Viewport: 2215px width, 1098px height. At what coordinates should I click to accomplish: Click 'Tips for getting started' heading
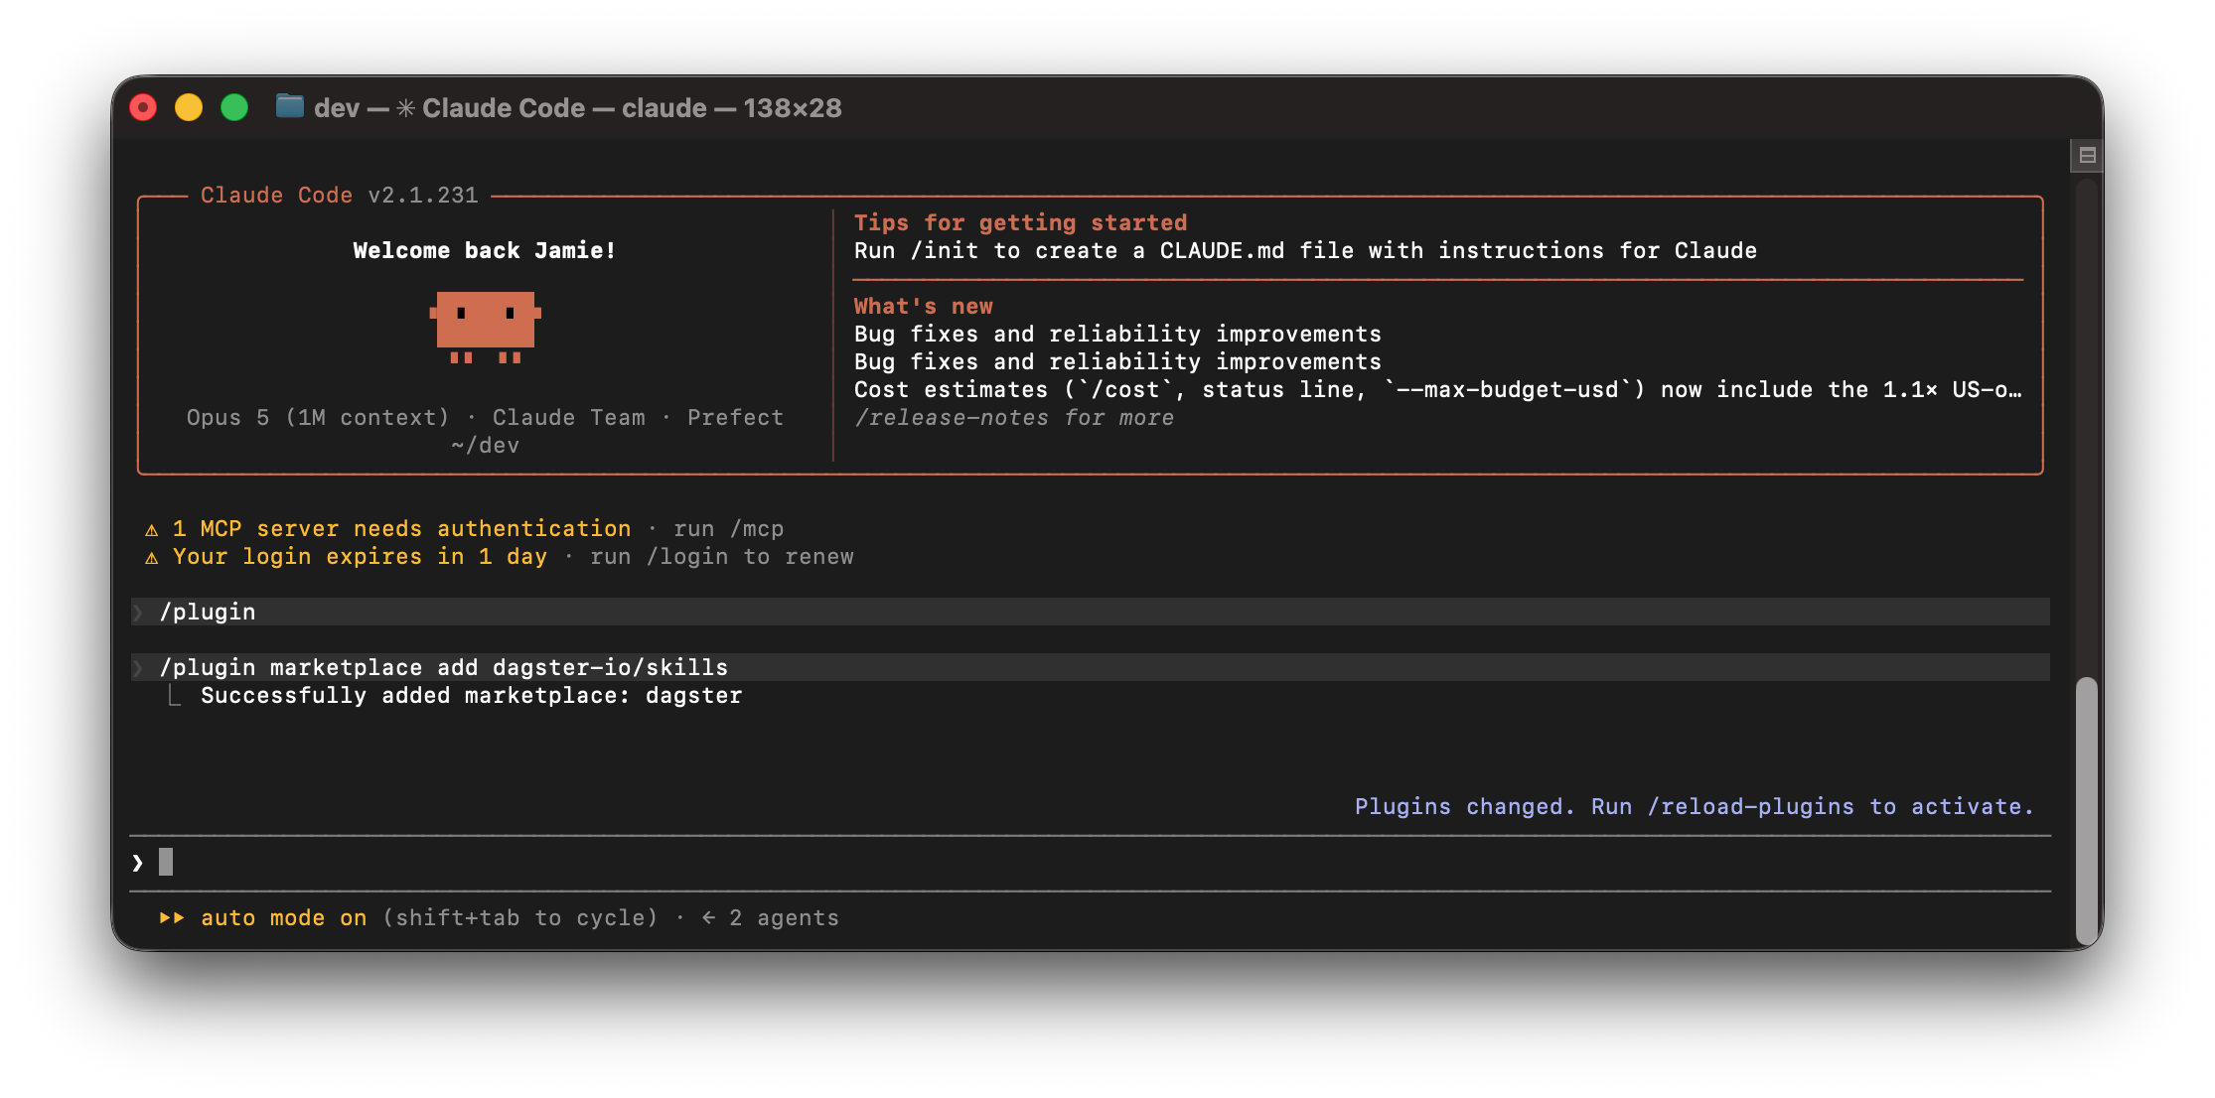click(x=1021, y=223)
